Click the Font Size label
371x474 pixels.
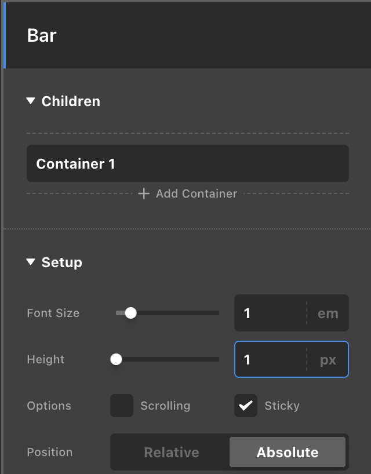(x=53, y=313)
